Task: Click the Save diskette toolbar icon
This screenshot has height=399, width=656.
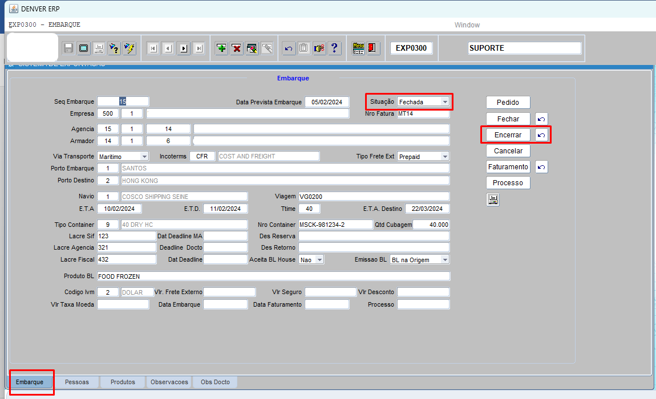Action: coord(68,48)
